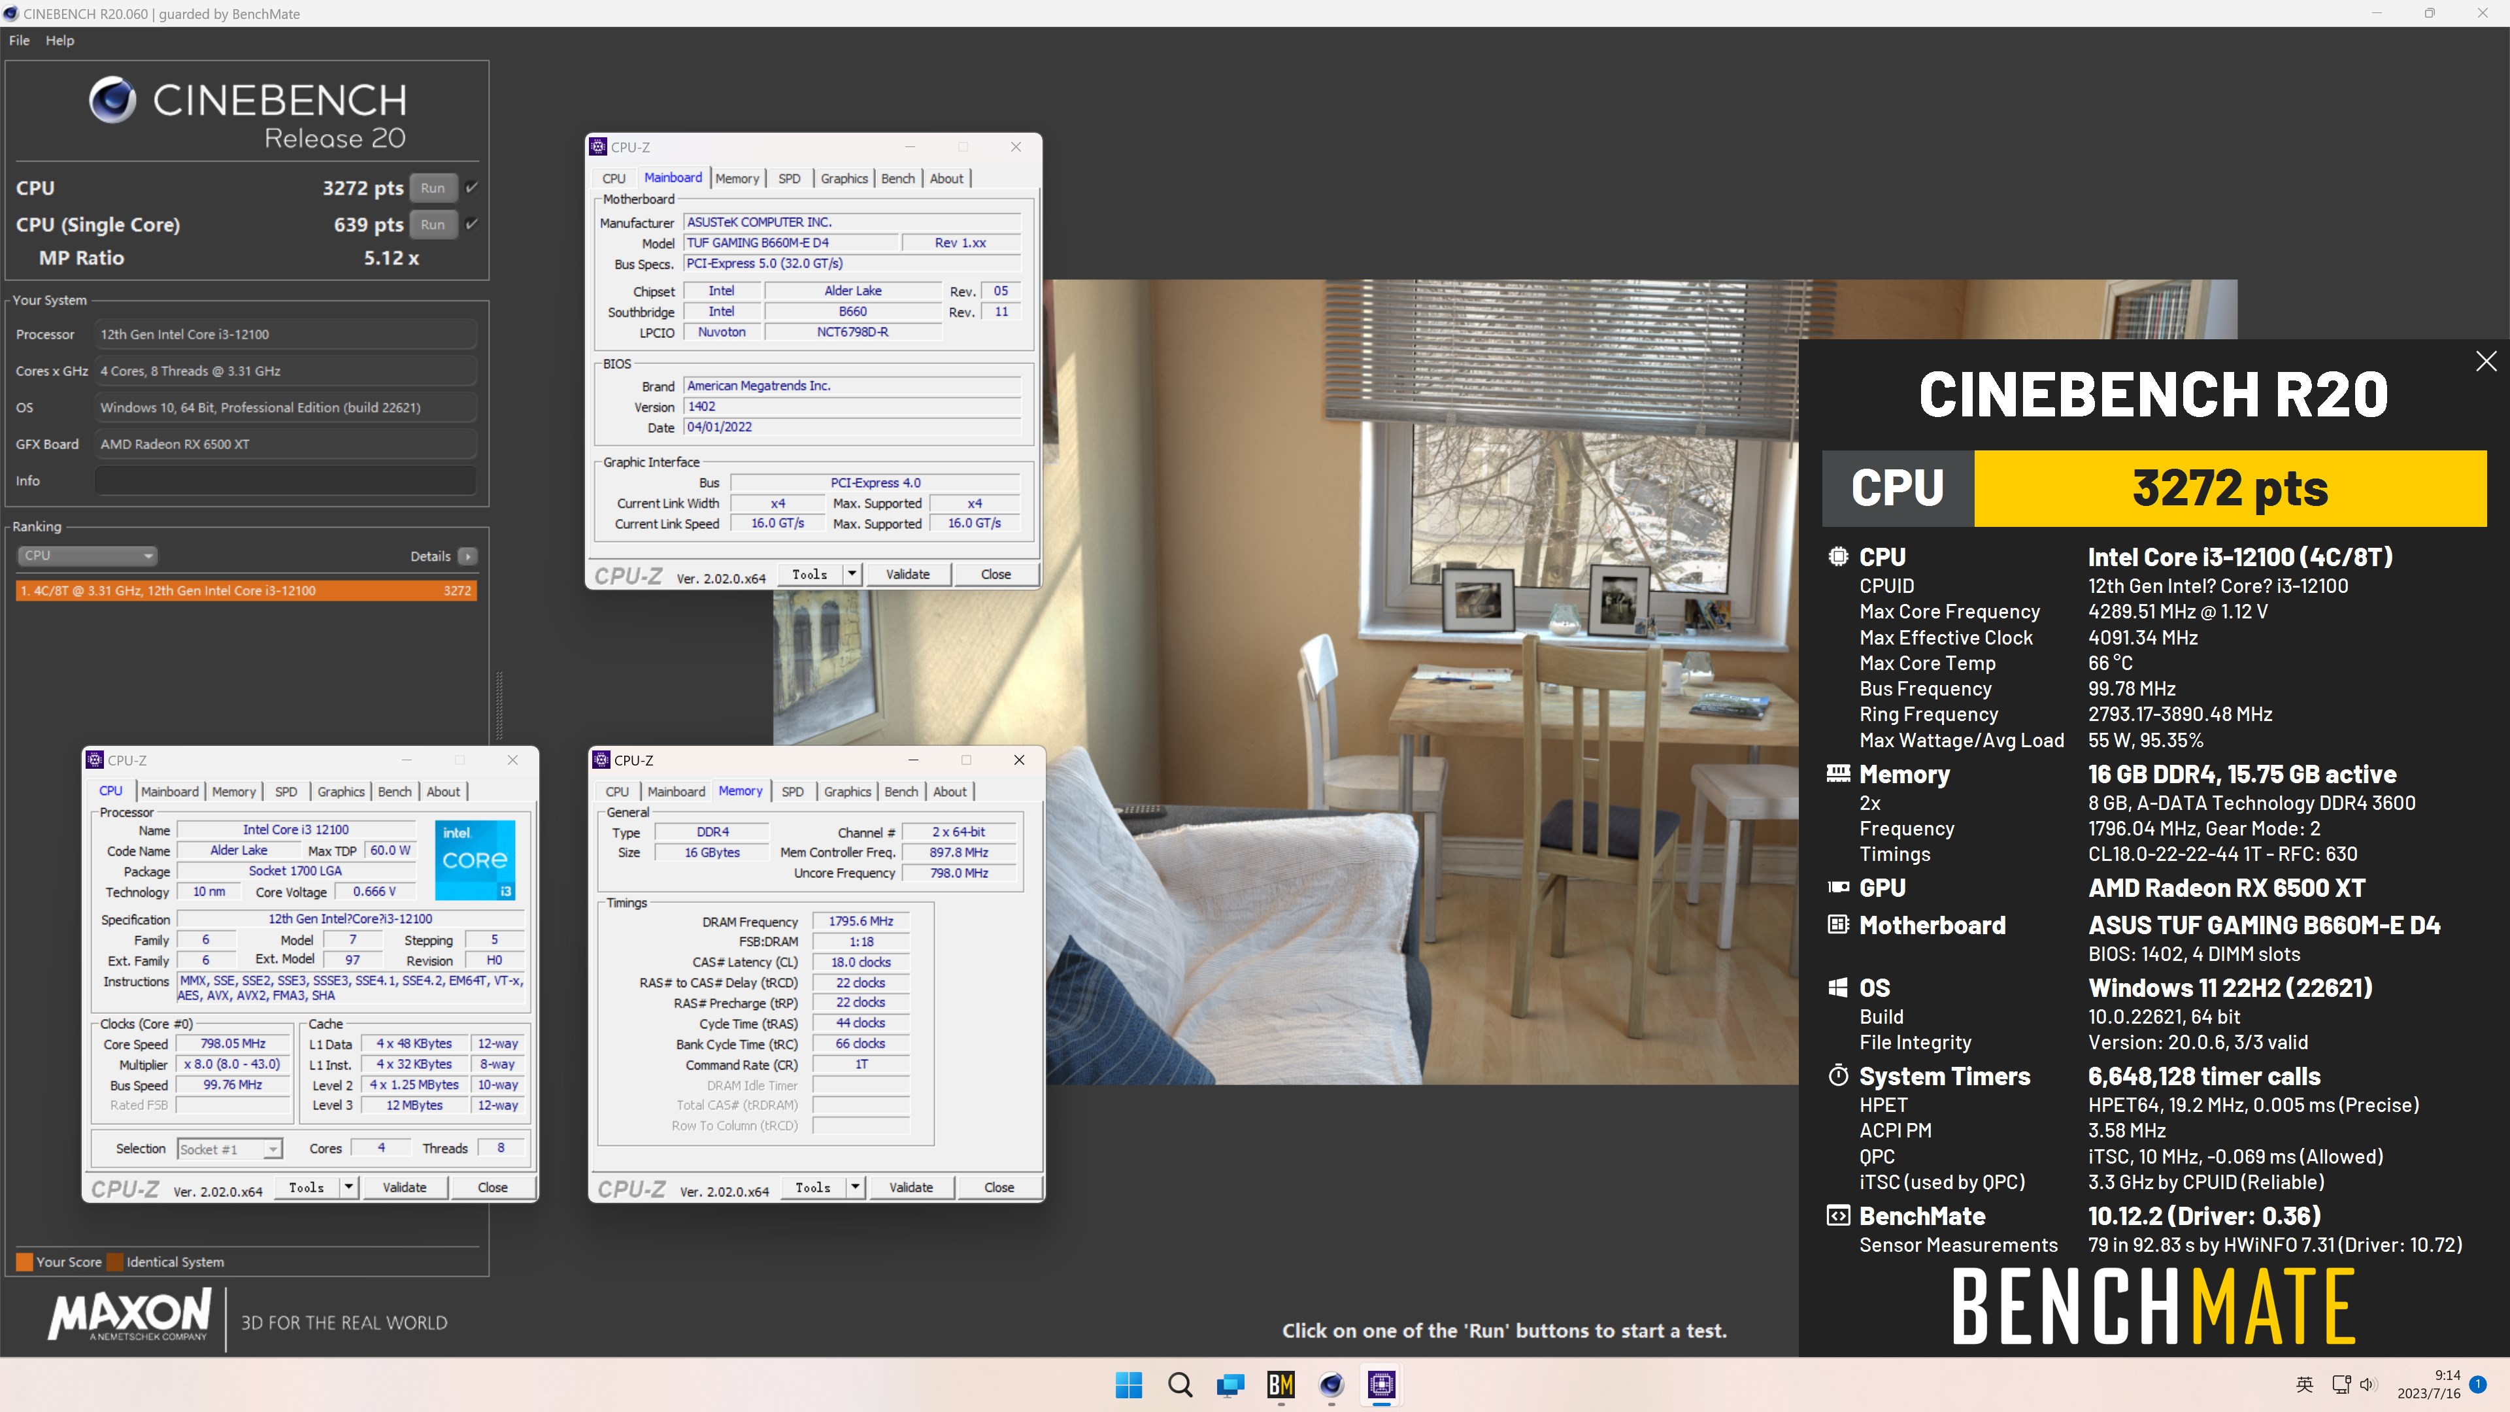The image size is (2510, 1412).
Task: Toggle the CPU test checkbox
Action: [471, 187]
